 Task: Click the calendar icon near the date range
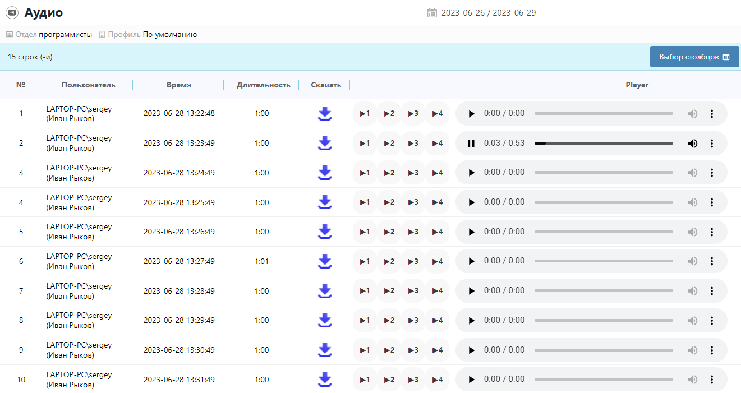pyautogui.click(x=432, y=13)
